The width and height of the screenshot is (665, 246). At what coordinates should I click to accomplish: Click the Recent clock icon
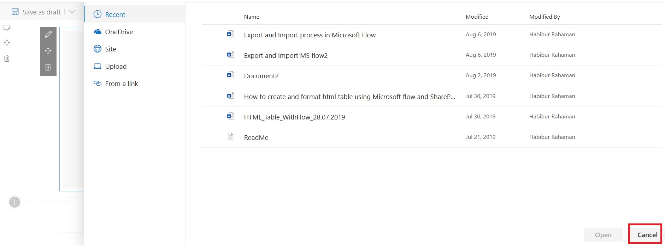click(98, 14)
